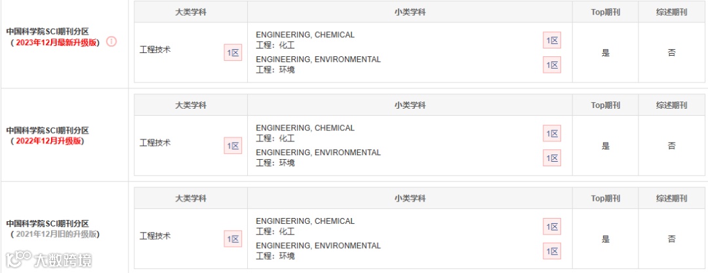Click 1区 badge for ENGINEERING, ENVIRONMENTAL in 2023 table

pyautogui.click(x=552, y=65)
